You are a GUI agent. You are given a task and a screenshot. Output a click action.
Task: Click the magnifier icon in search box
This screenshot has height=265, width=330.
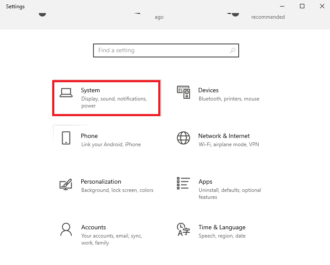click(x=233, y=50)
